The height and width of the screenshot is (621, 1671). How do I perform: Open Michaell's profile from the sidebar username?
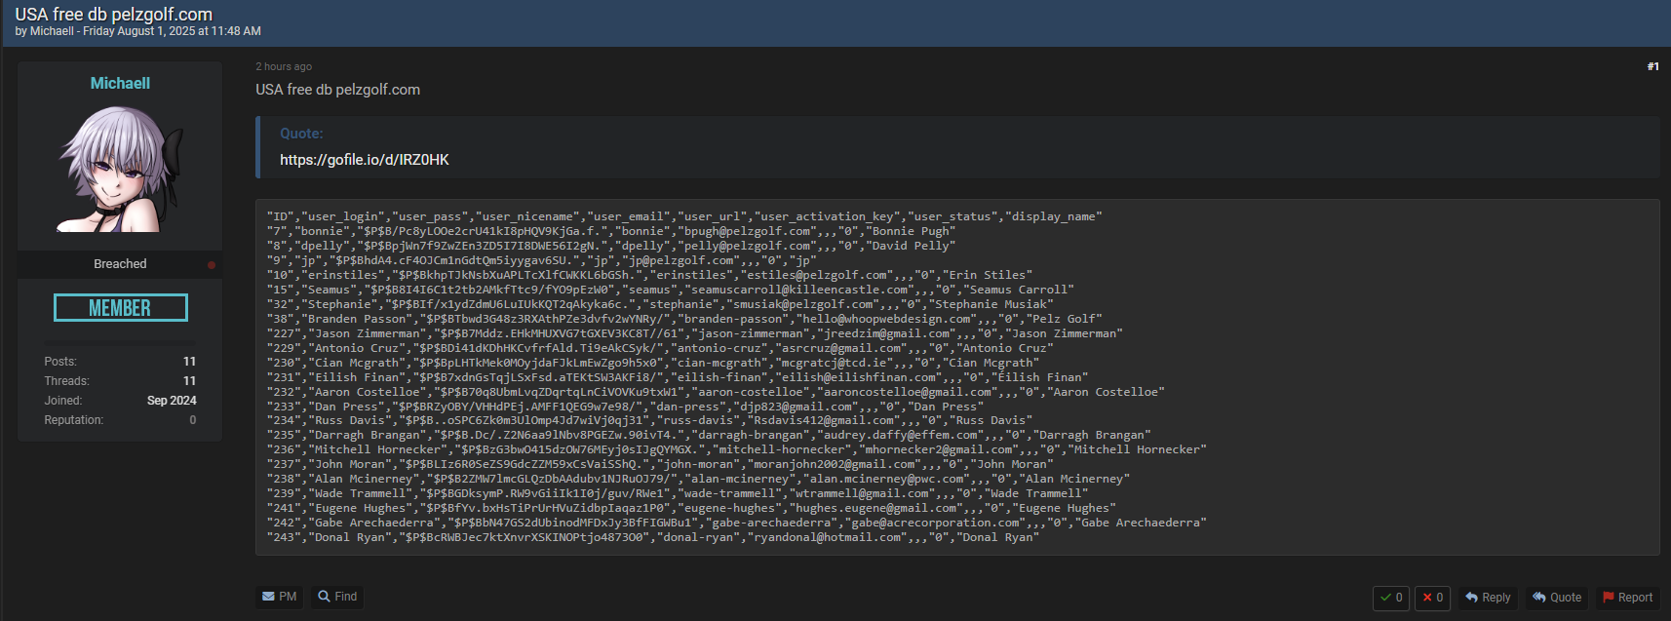tap(120, 84)
